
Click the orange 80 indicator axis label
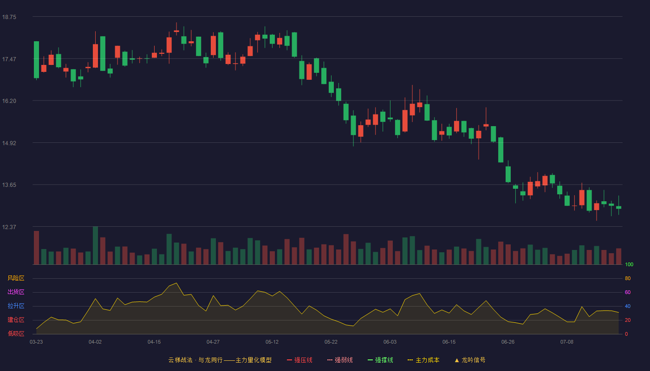628,279
